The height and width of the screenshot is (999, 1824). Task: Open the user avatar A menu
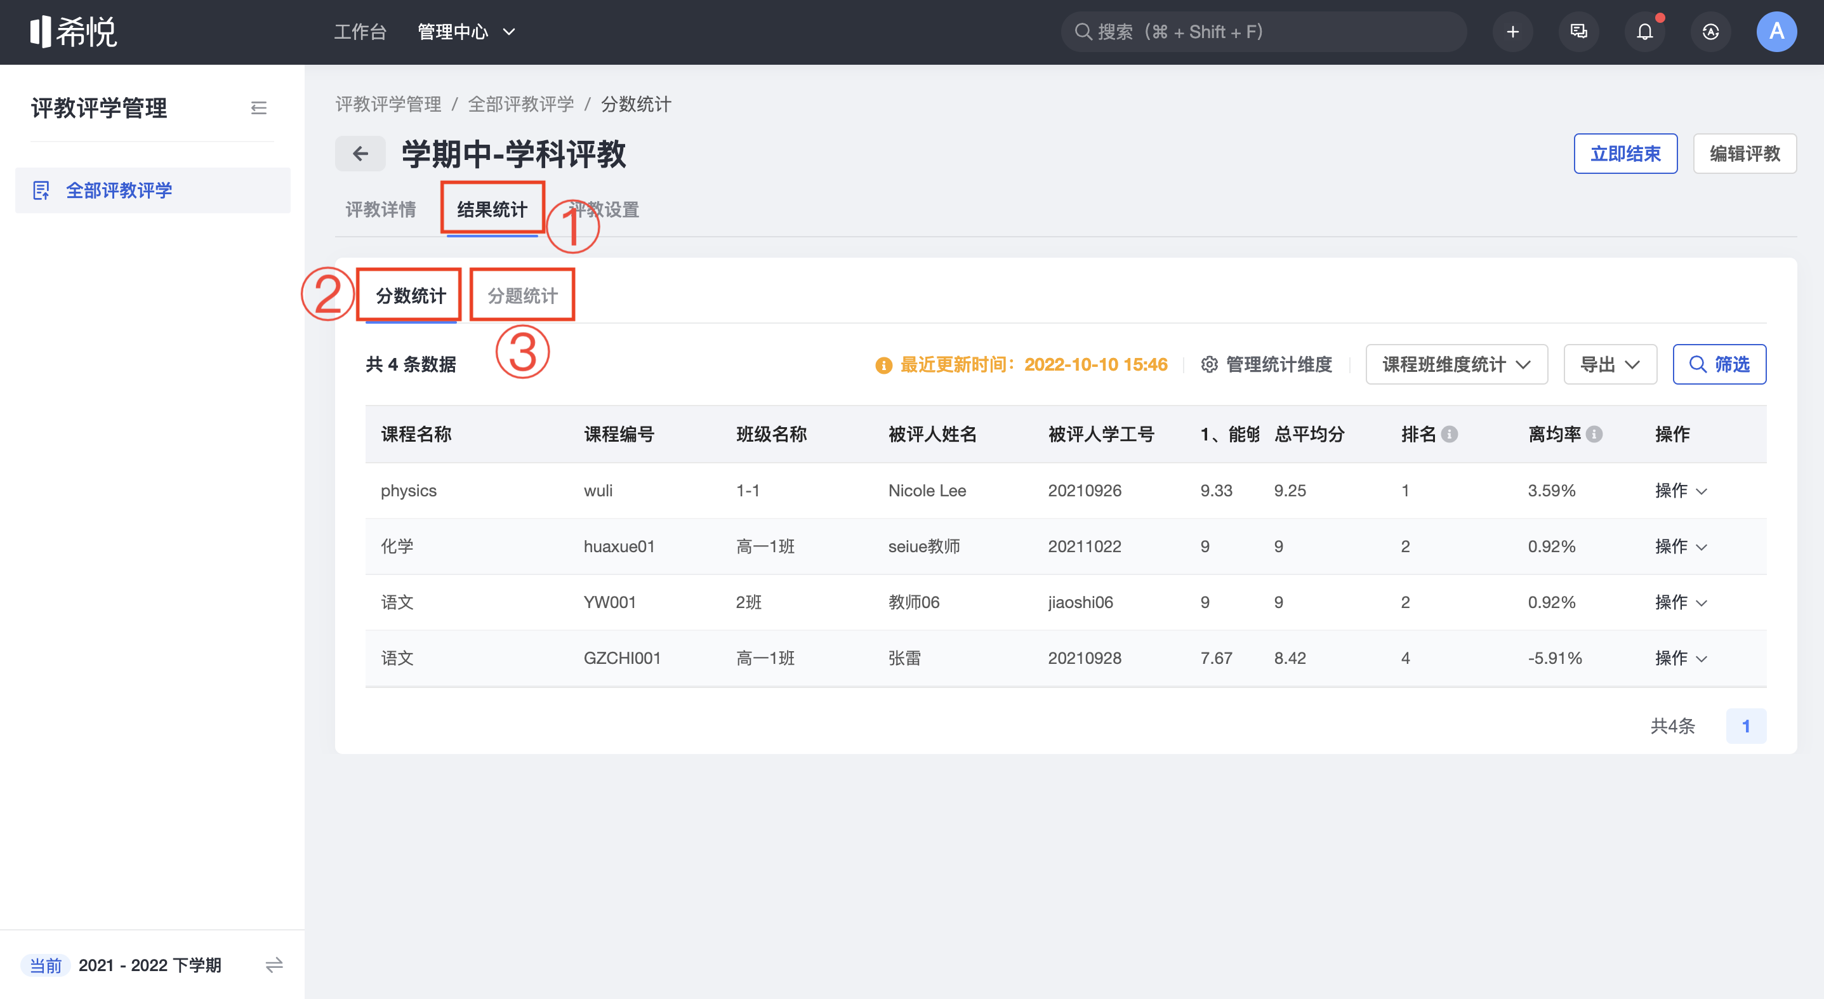[1776, 32]
